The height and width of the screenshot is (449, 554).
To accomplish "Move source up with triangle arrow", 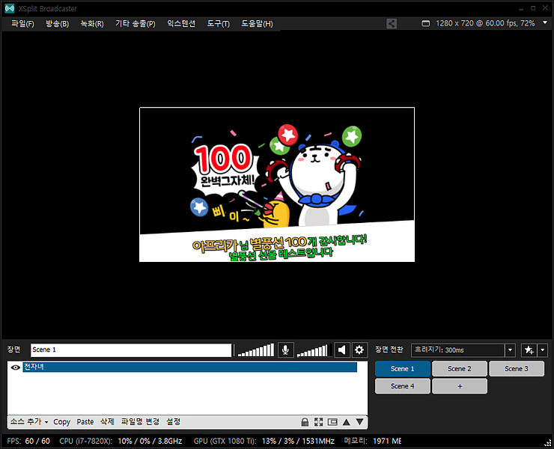I will pyautogui.click(x=346, y=422).
